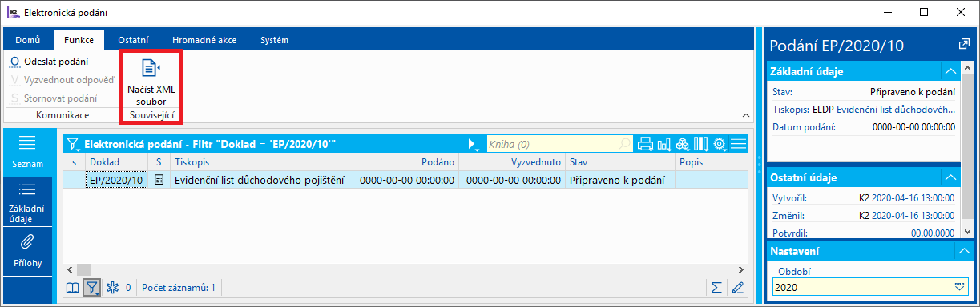Click the chart graph icon in grid toolbar
The height and width of the screenshot is (307, 980).
click(664, 144)
